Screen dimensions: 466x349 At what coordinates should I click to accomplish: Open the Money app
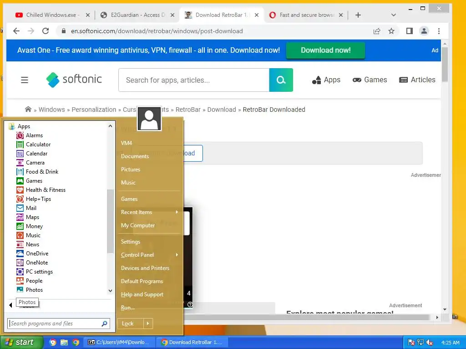click(34, 226)
